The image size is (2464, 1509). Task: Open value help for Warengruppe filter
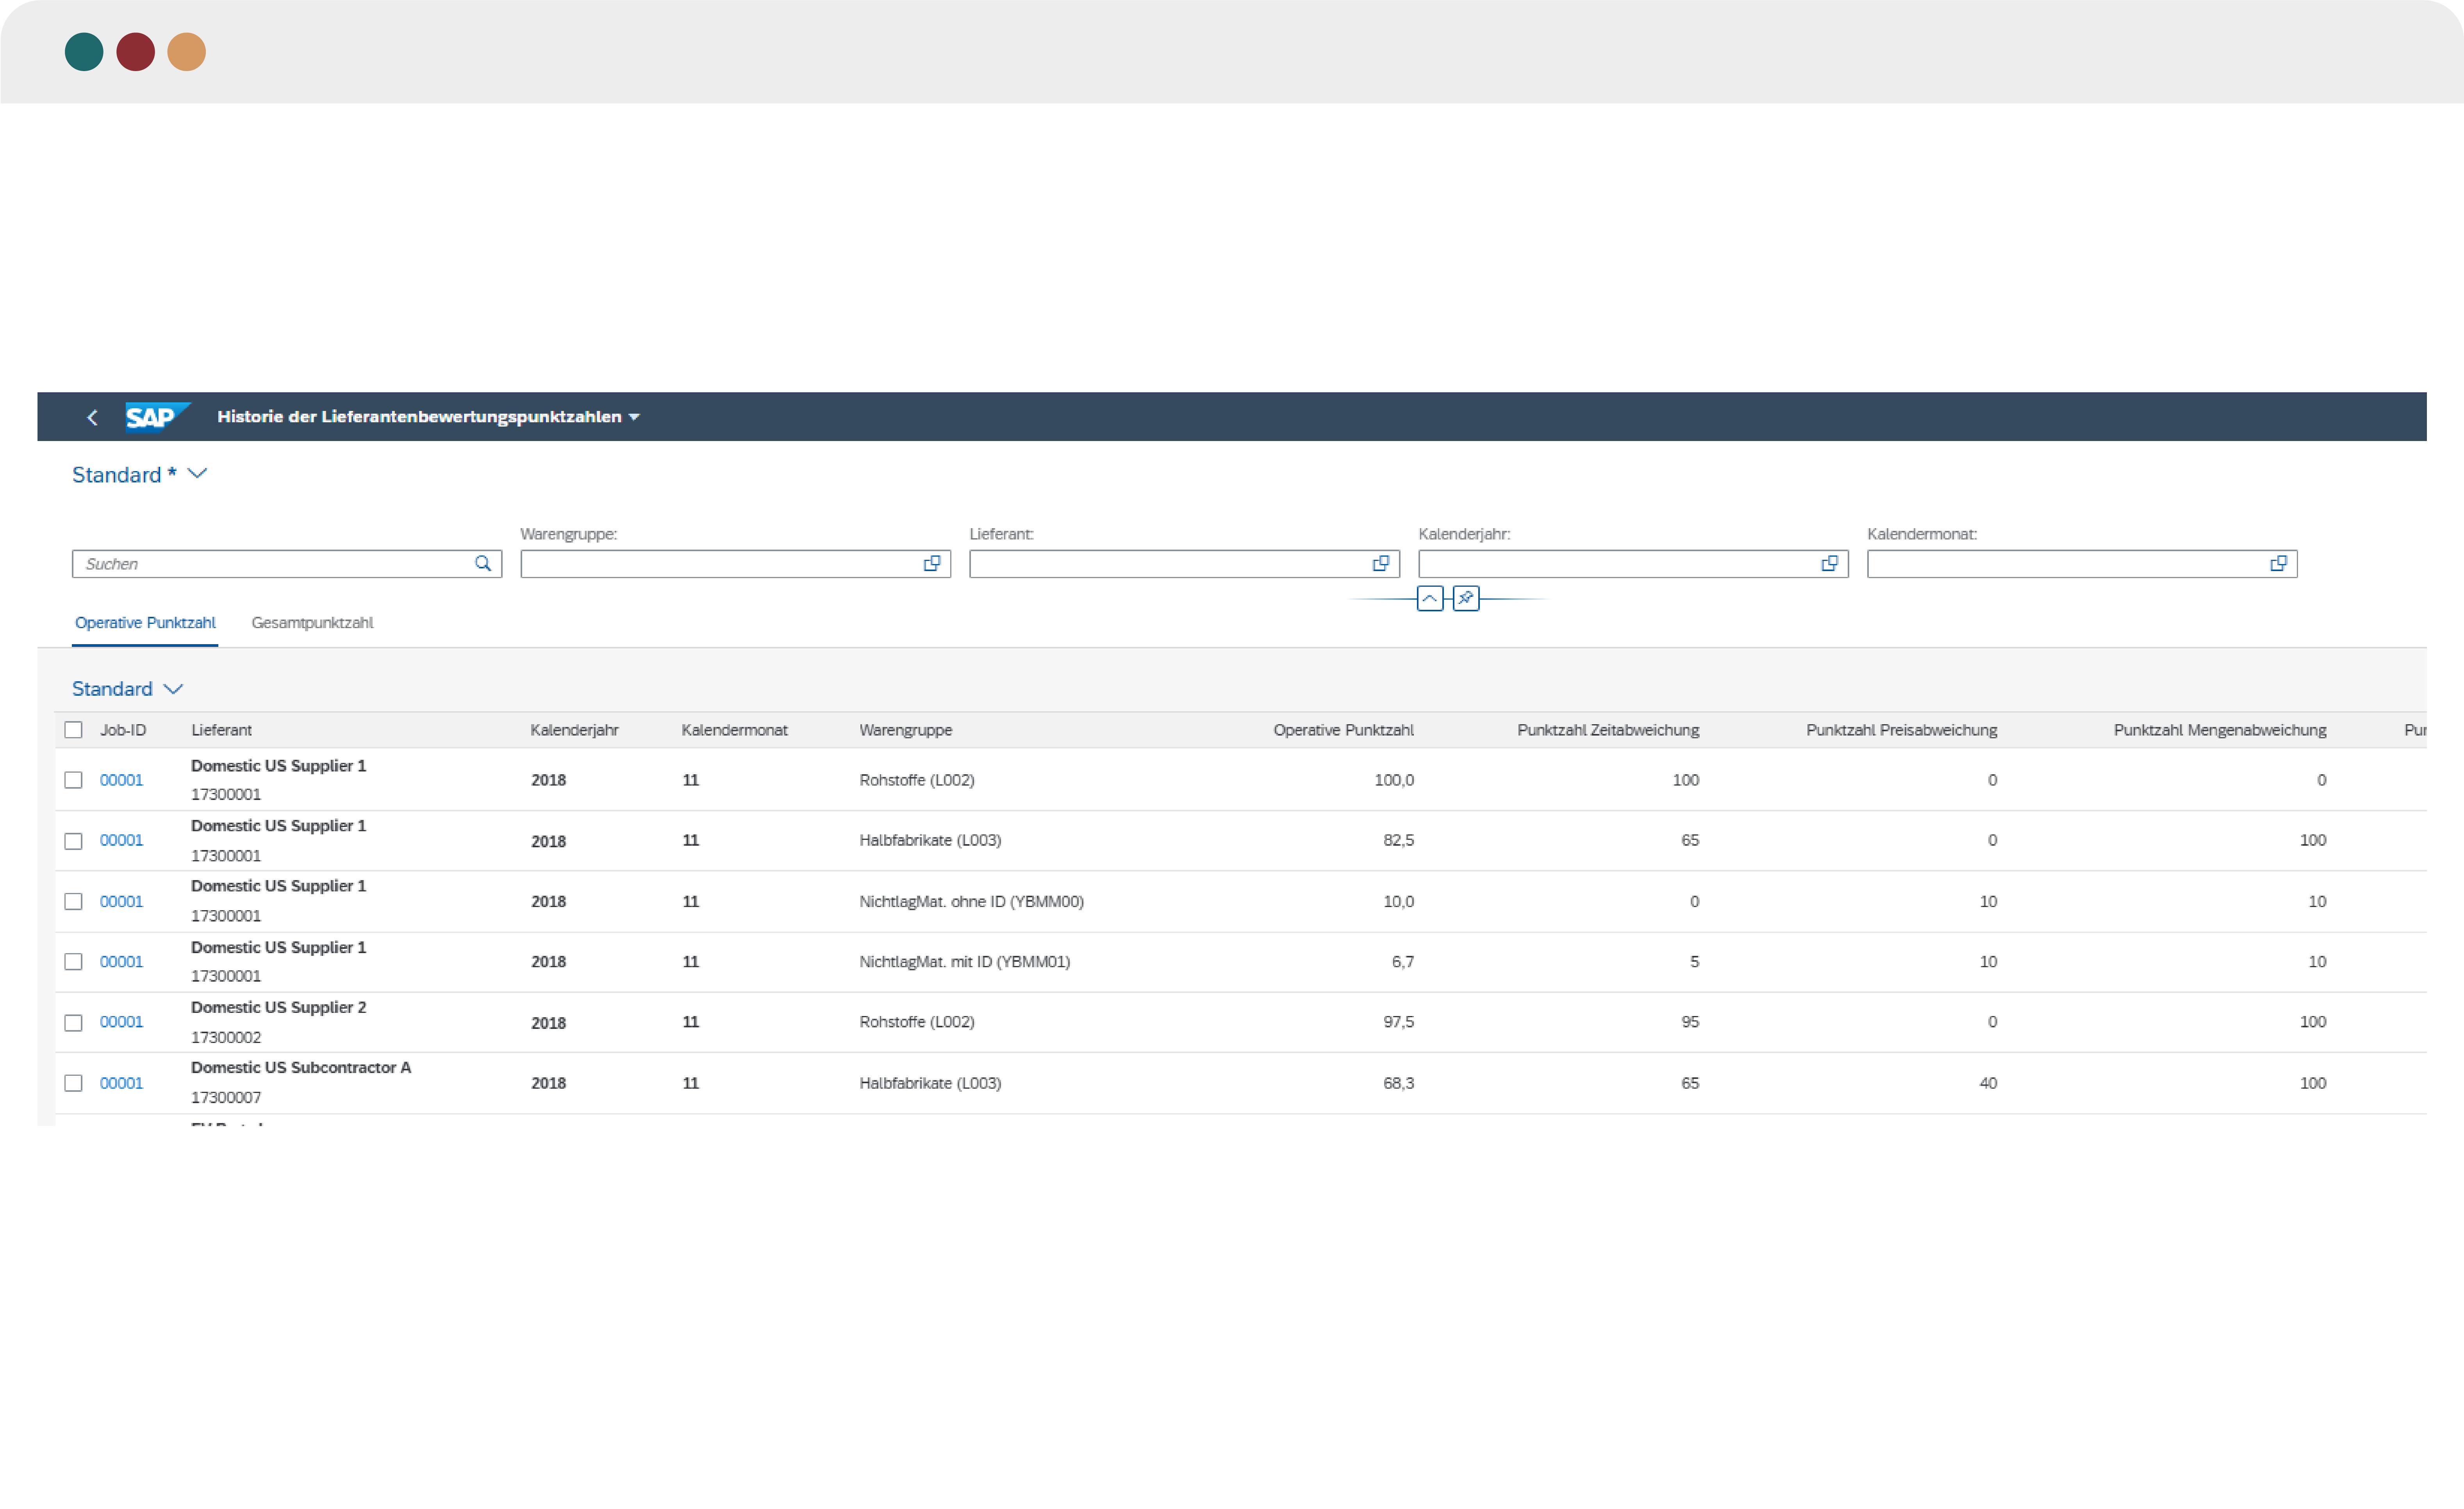click(932, 564)
